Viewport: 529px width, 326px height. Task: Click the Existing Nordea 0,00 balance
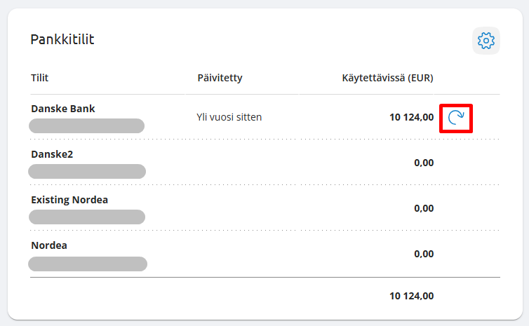pyautogui.click(x=424, y=208)
